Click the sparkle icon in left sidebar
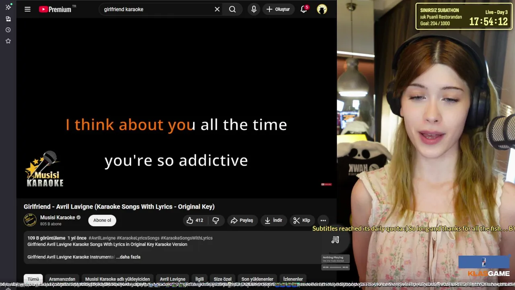 [8, 7]
